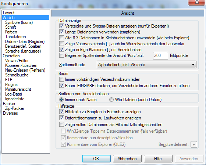
Task: Select Neu-Einlesen (Refresh) entry
Action: (25, 70)
